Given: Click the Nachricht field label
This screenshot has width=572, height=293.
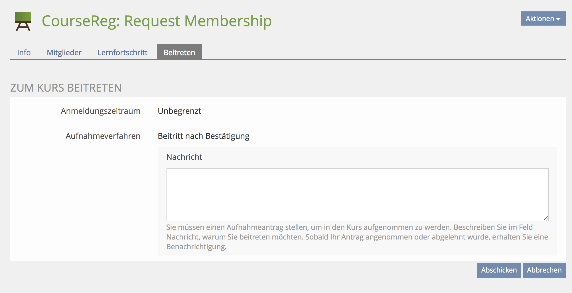Looking at the screenshot, I should tap(184, 157).
